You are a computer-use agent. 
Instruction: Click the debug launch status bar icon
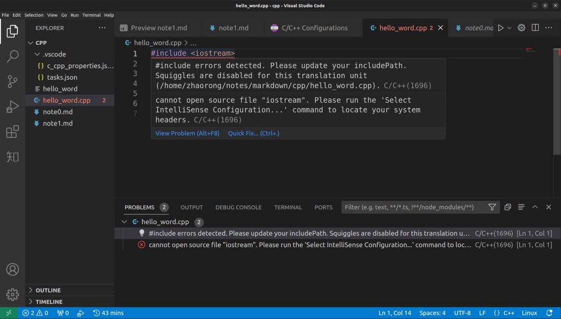pos(80,313)
